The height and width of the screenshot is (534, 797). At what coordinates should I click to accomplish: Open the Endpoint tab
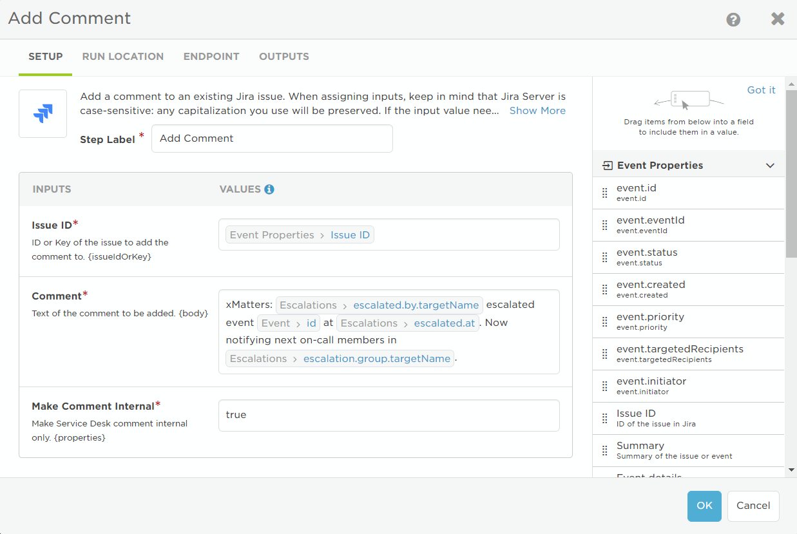(211, 57)
